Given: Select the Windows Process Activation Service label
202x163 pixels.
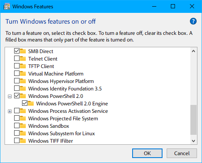Looking at the screenshot, I should (x=68, y=111).
